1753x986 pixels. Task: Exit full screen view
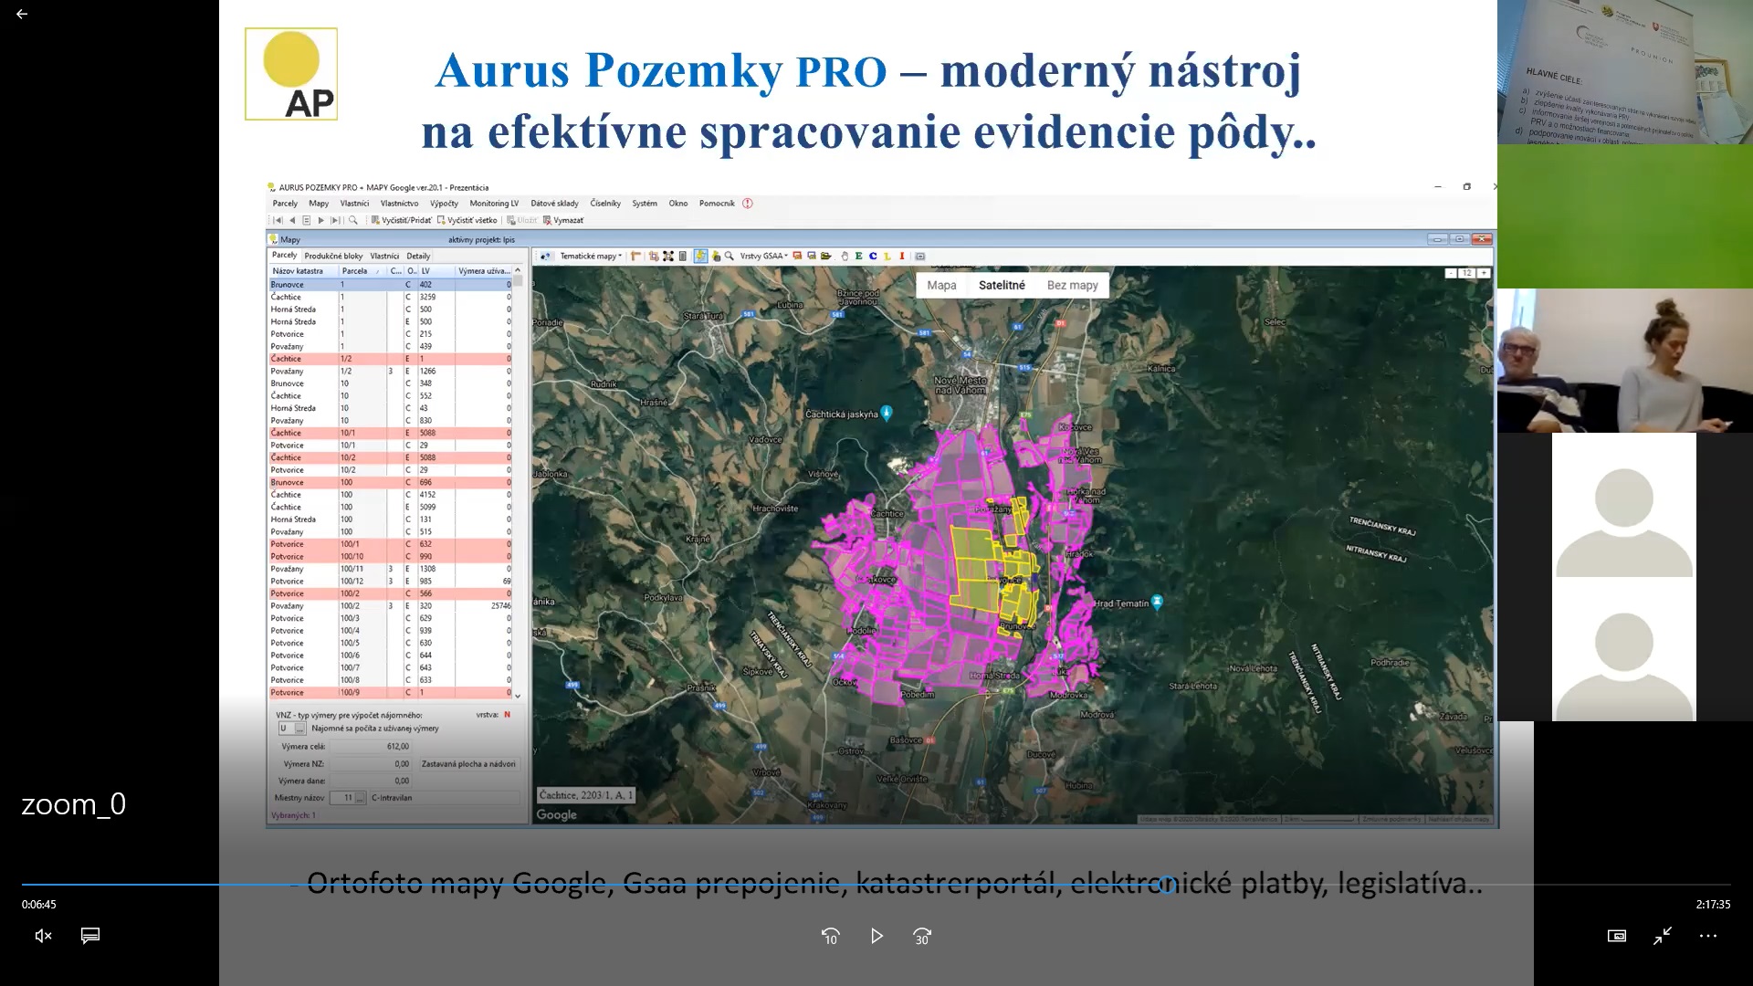click(x=1663, y=936)
